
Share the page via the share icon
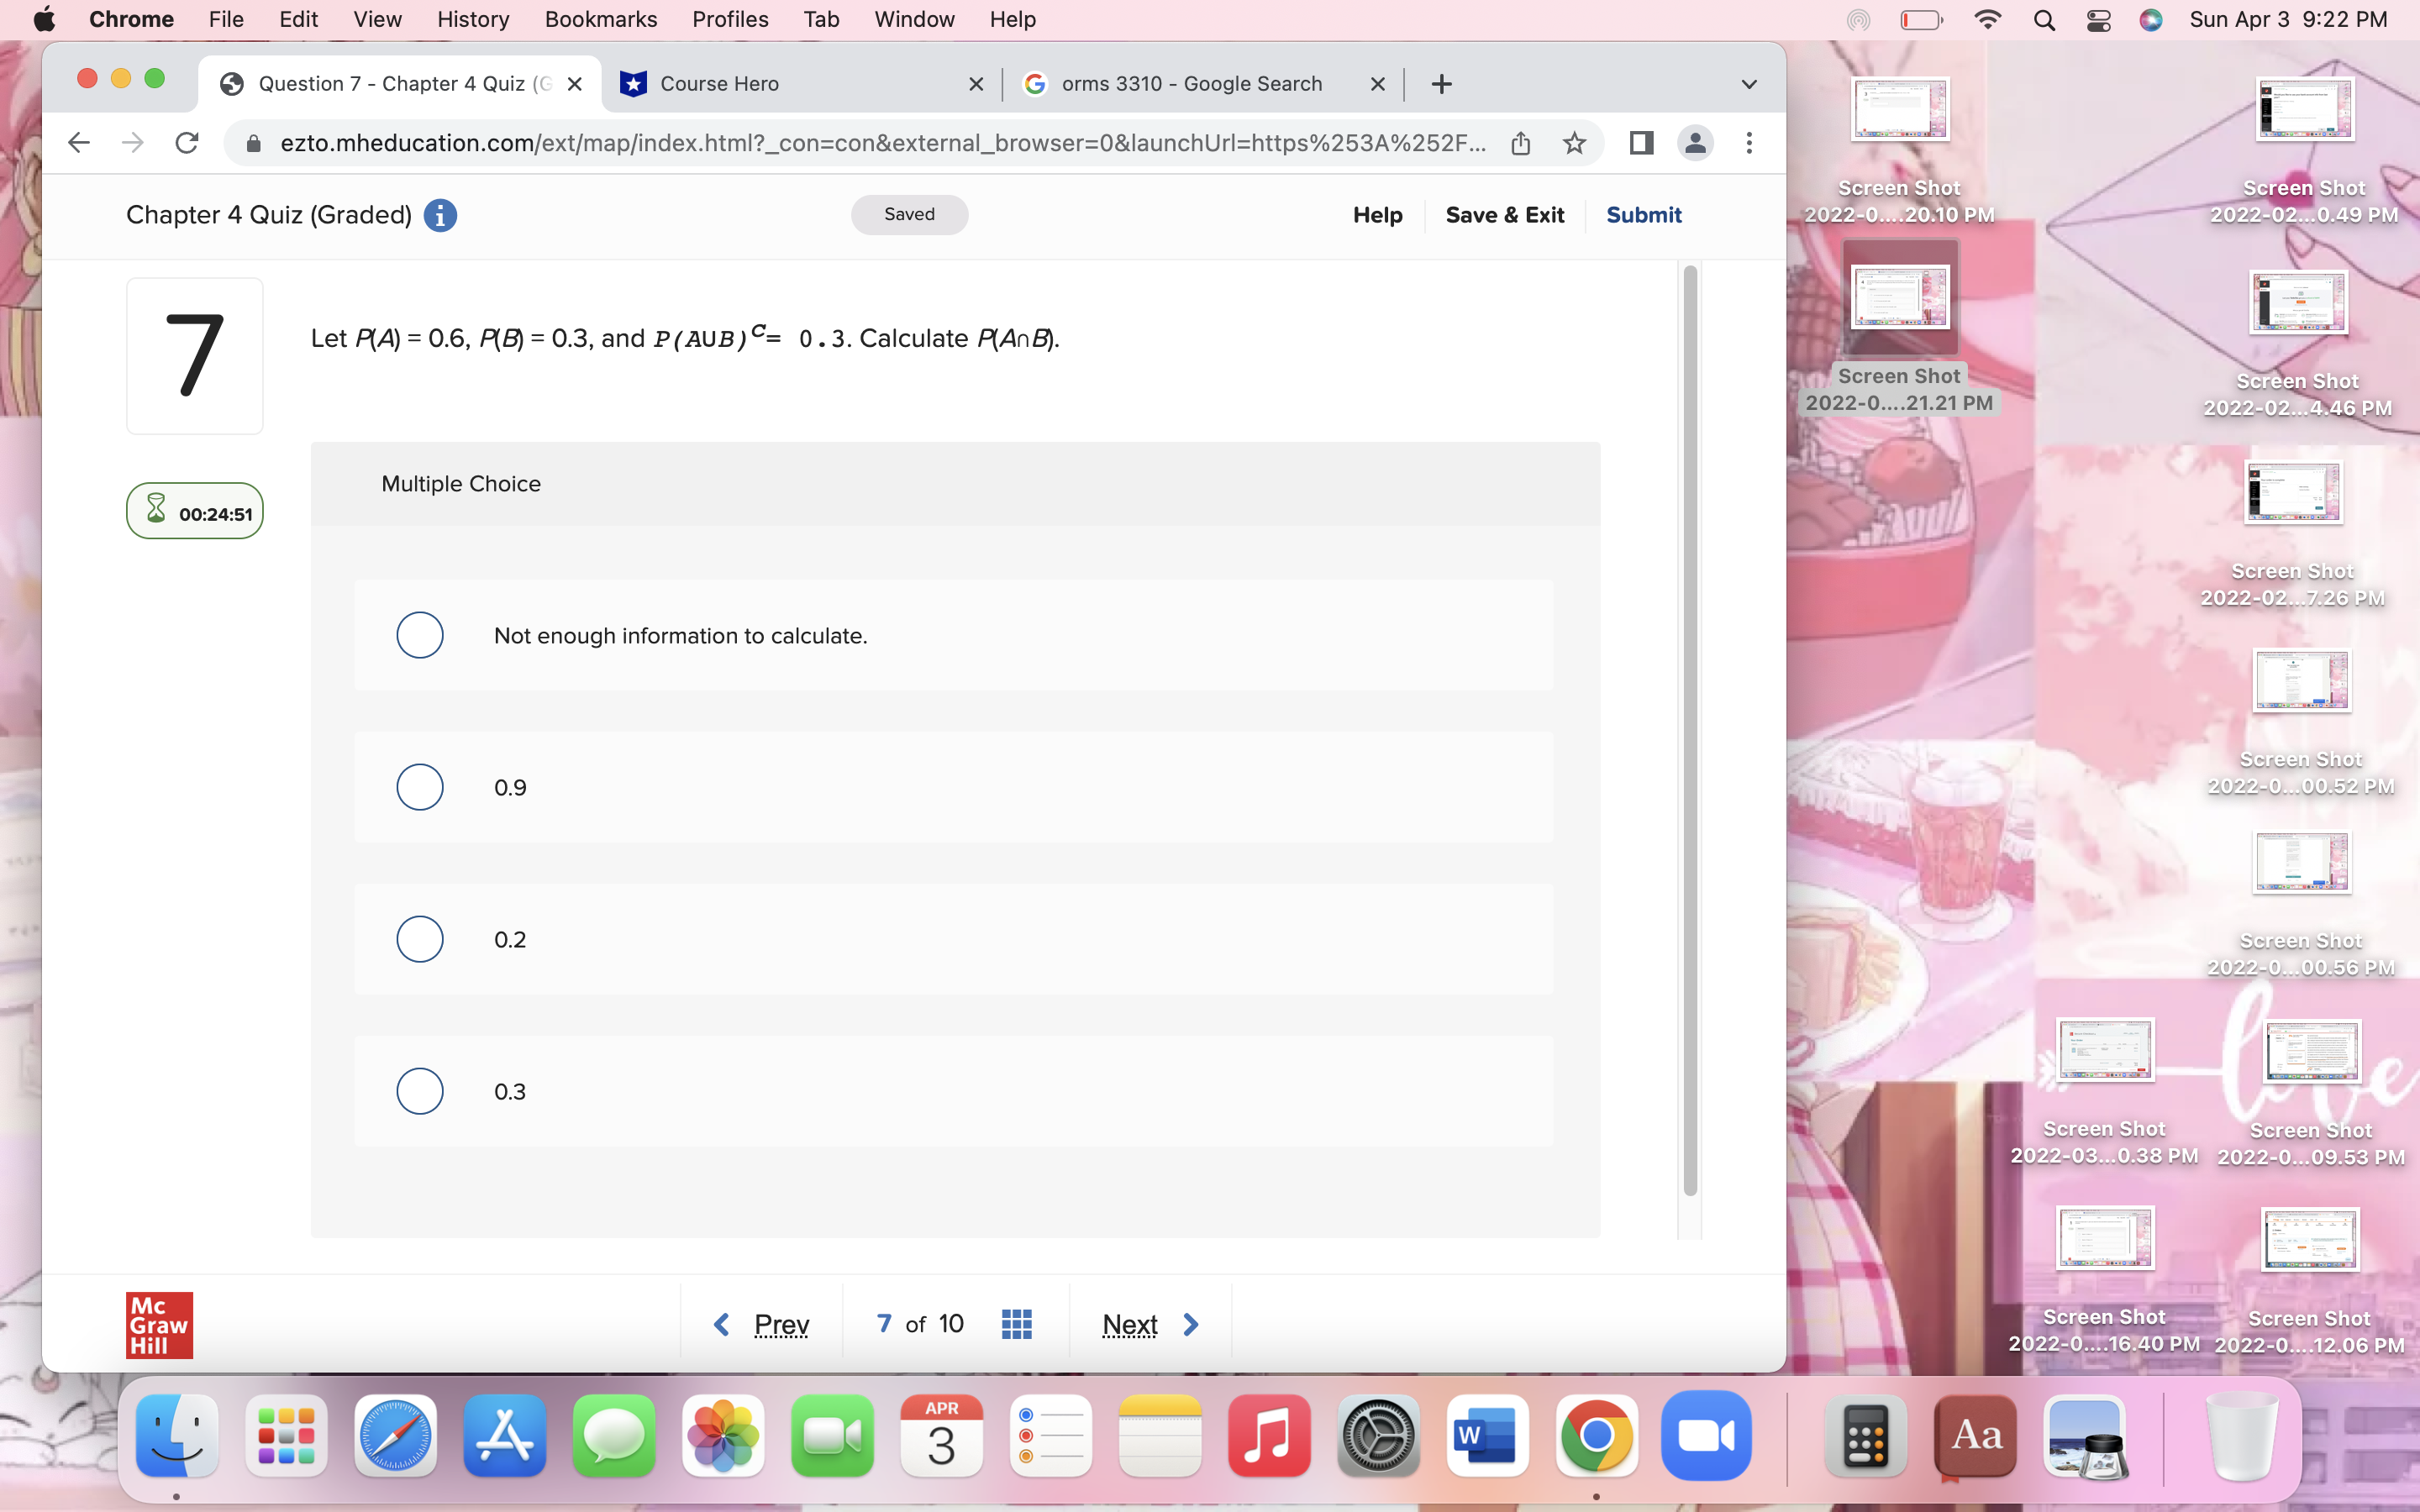[x=1521, y=143]
